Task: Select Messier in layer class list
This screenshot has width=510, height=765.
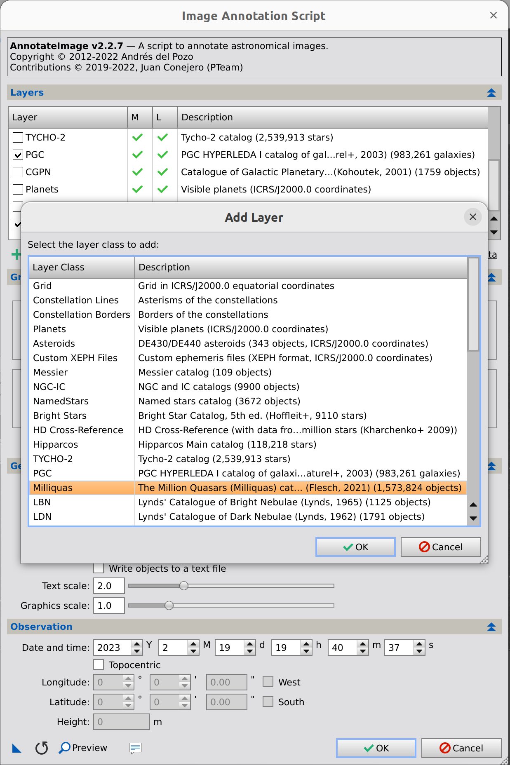Action: 248,372
